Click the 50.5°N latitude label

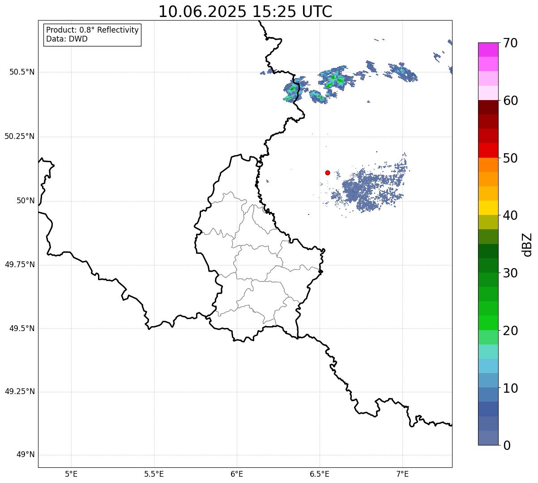pos(22,72)
